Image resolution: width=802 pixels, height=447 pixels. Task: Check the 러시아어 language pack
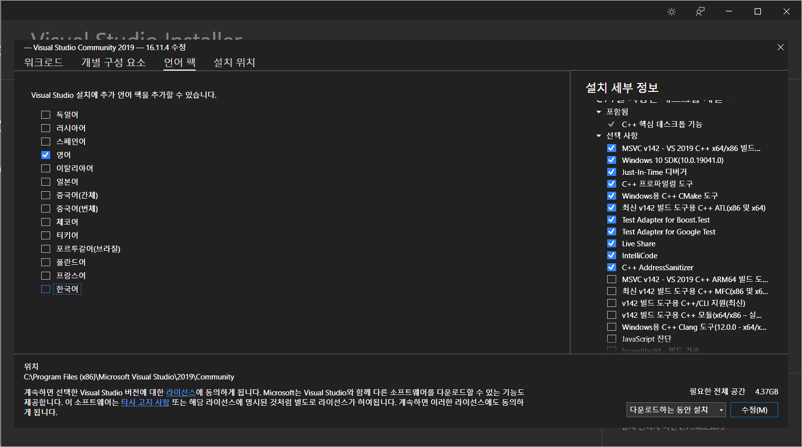tap(46, 128)
